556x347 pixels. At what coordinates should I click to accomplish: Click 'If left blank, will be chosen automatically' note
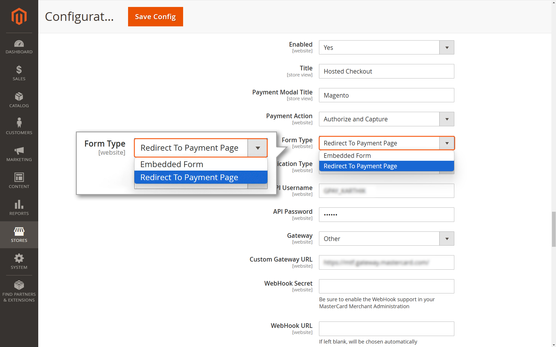368,341
